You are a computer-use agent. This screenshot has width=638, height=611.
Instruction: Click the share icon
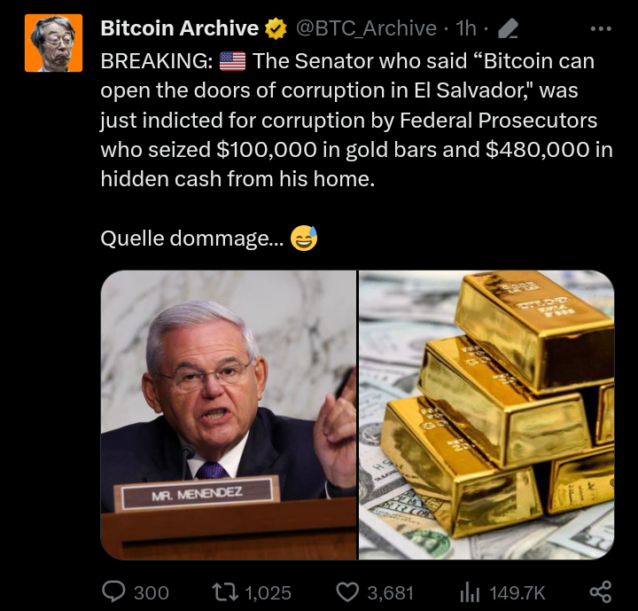pyautogui.click(x=601, y=591)
